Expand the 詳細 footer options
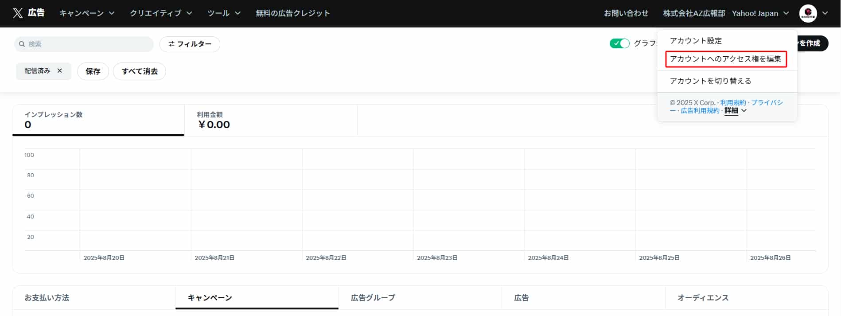Screen dimensions: 841x316 [x=735, y=111]
